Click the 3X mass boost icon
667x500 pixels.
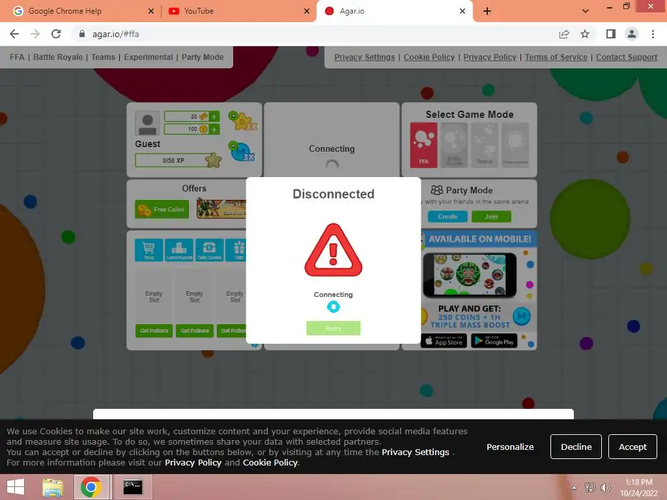pyautogui.click(x=242, y=151)
